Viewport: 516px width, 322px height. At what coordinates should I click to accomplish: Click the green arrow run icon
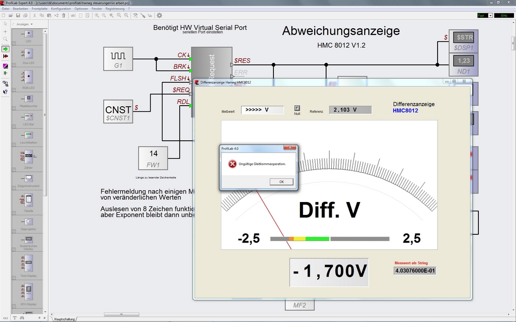5,49
